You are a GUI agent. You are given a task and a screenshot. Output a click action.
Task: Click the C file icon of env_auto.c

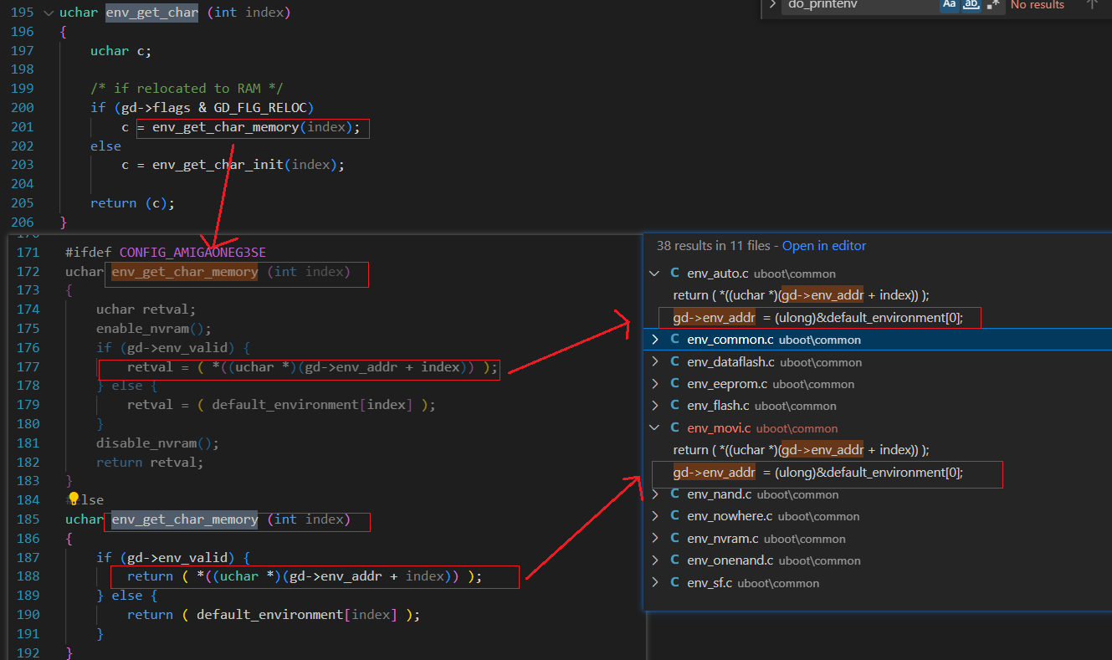(674, 274)
